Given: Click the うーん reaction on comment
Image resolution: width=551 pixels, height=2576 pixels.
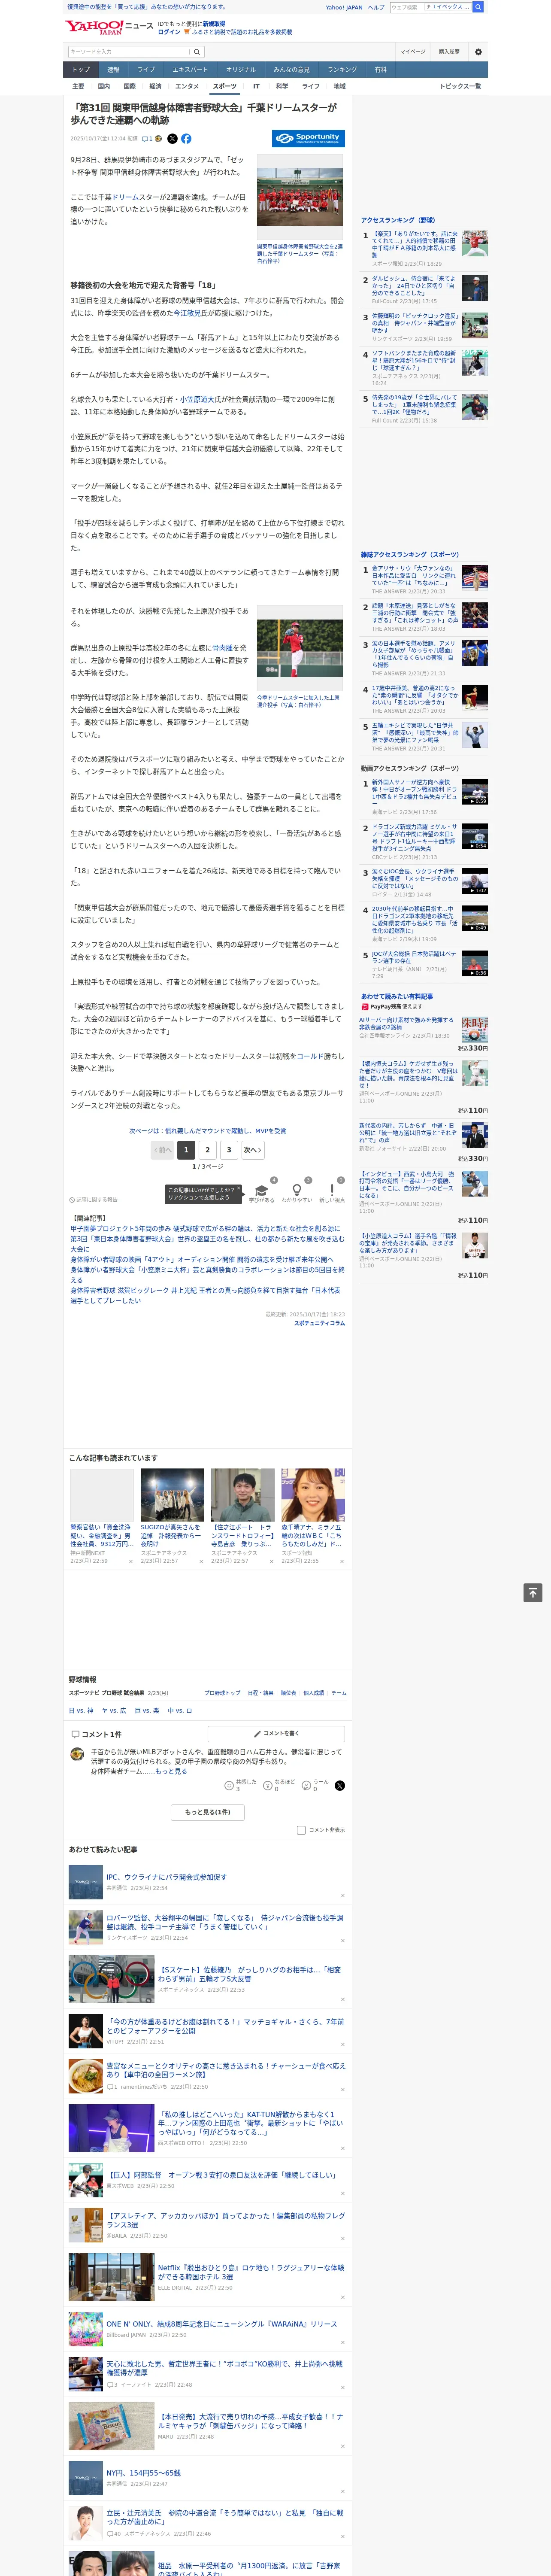Looking at the screenshot, I should point(307,1785).
